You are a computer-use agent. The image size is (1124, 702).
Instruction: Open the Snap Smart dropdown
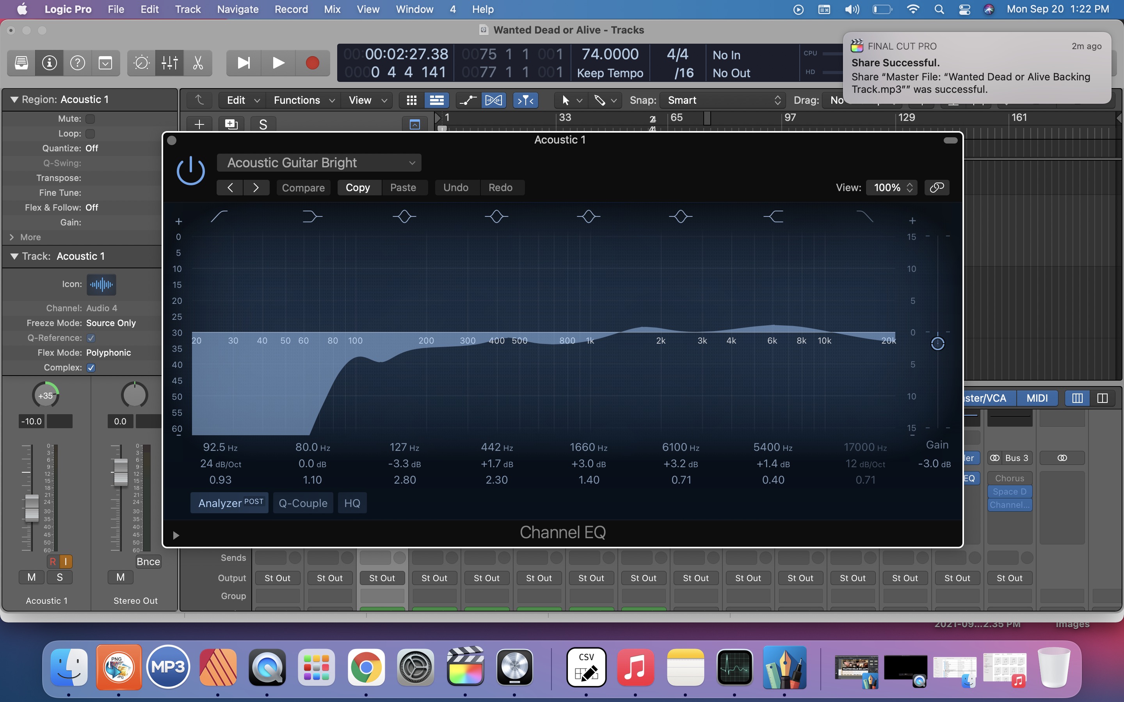723,100
